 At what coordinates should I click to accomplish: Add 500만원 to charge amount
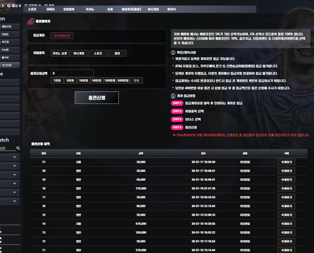click(123, 80)
